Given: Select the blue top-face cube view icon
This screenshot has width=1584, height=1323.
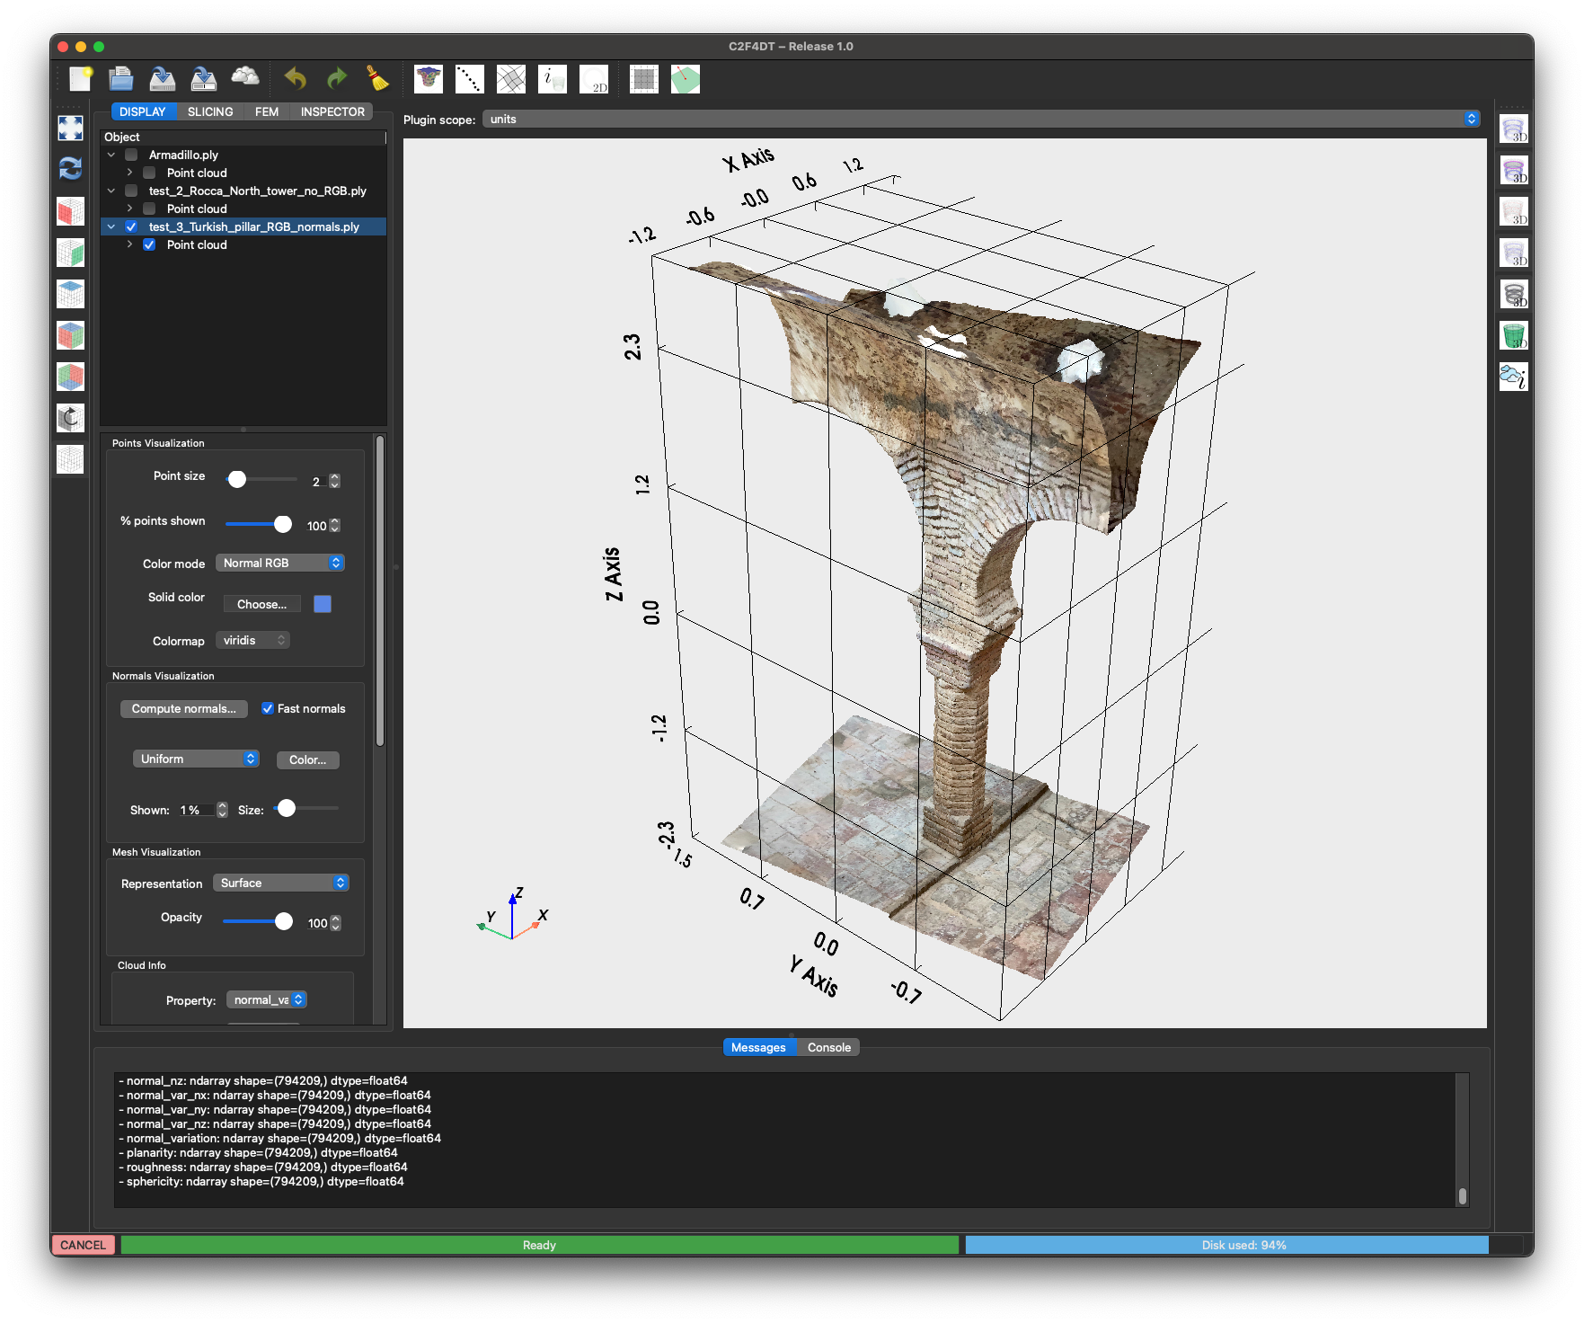Looking at the screenshot, I should point(70,294).
